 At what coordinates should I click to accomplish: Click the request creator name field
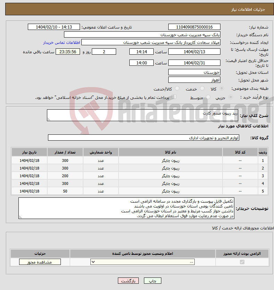click(151, 42)
